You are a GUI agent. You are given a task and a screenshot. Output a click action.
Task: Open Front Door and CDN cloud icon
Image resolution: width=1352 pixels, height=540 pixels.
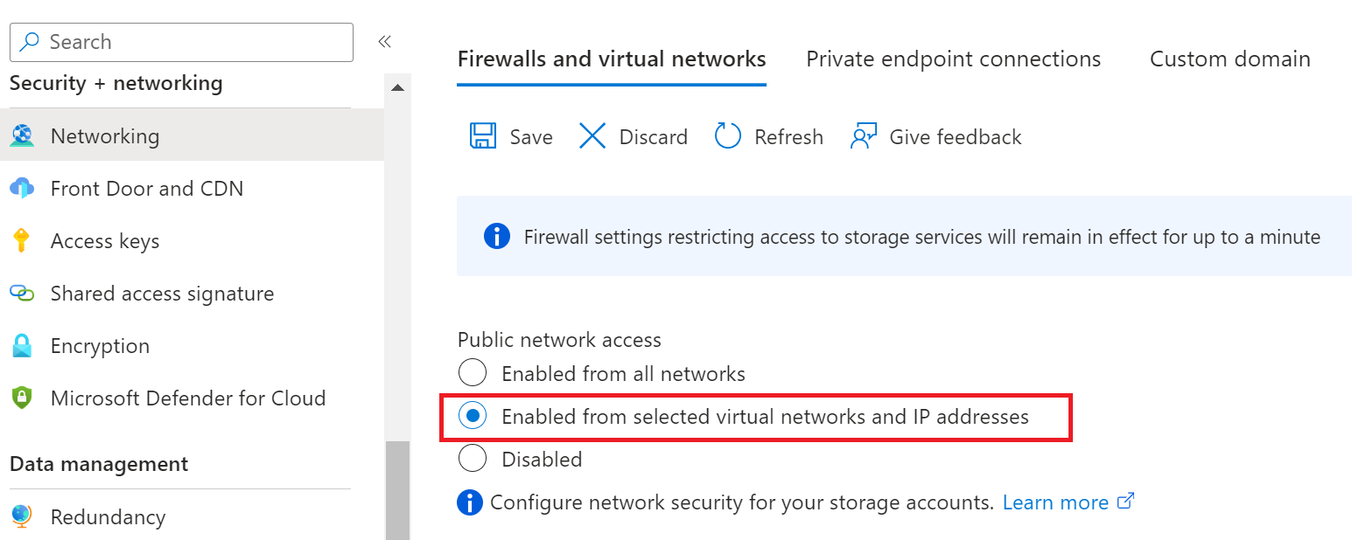tap(22, 188)
